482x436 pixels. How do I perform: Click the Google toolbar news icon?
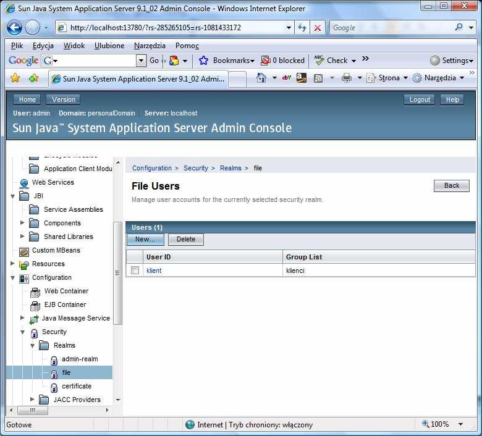pos(174,61)
